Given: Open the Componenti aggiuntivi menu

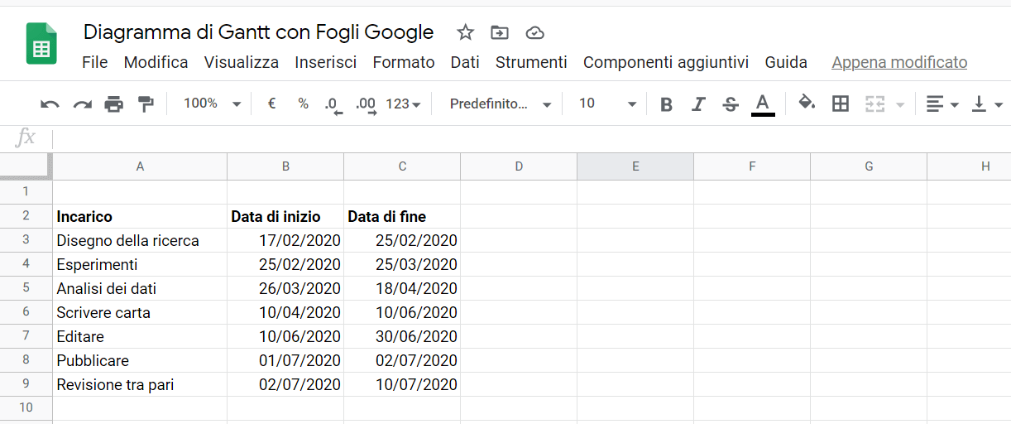Looking at the screenshot, I should tap(666, 62).
